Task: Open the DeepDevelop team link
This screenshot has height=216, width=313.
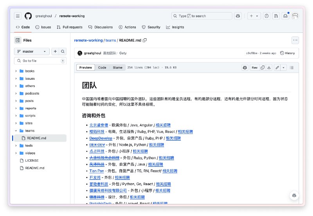Action: 101,138
